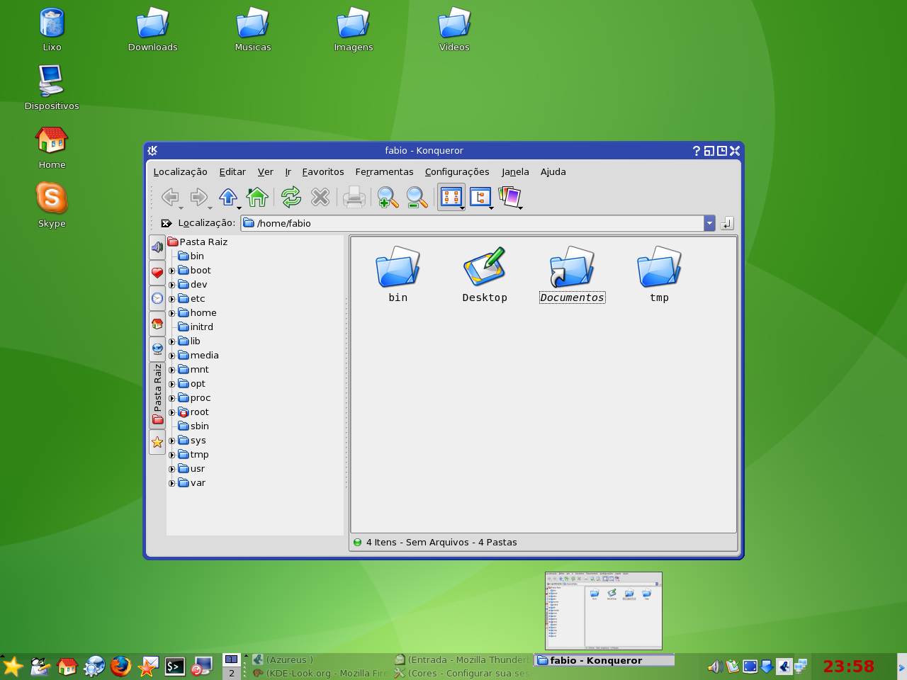907x680 pixels.
Task: Switch to Azureus taskbar entry
Action: 320,659
